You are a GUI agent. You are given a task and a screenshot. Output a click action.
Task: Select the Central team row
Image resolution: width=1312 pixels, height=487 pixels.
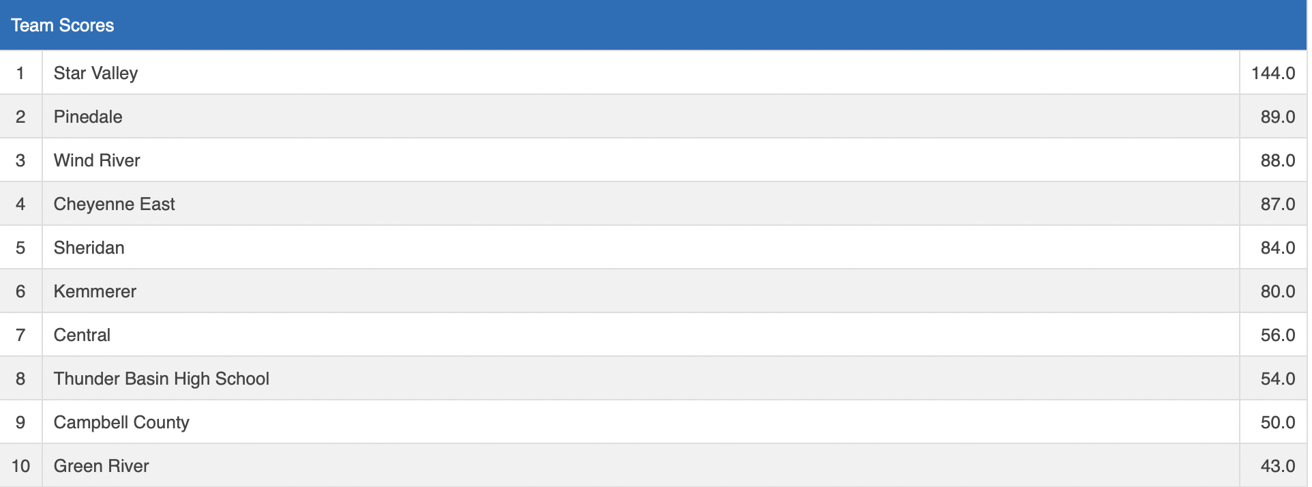(x=82, y=335)
